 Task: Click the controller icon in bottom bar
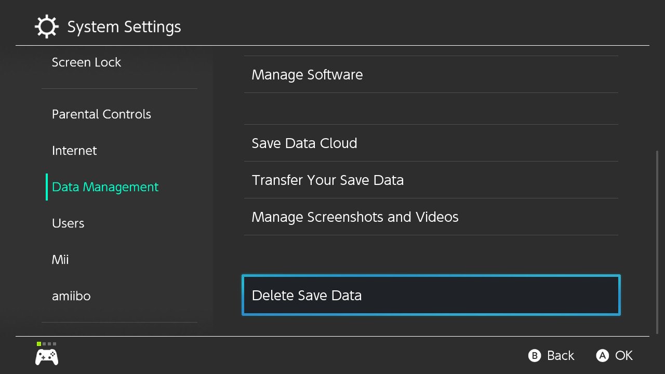tap(46, 357)
